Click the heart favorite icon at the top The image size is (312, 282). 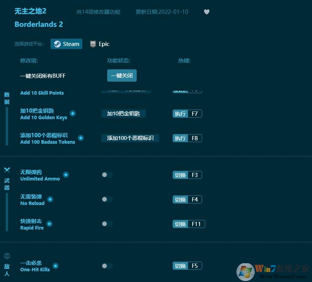(x=207, y=12)
